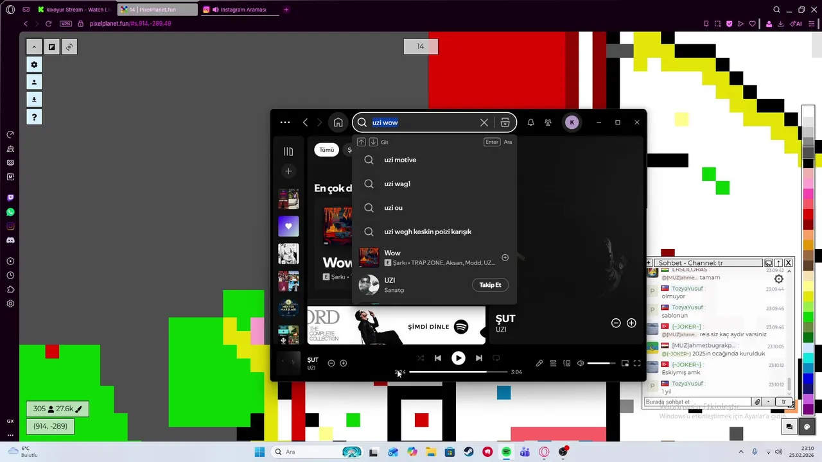Viewport: 822px width, 462px height.
Task: Toggle shuffle in Spotify player
Action: coord(421,358)
